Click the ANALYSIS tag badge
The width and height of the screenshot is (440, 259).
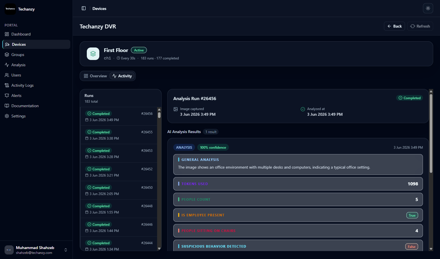pyautogui.click(x=184, y=147)
